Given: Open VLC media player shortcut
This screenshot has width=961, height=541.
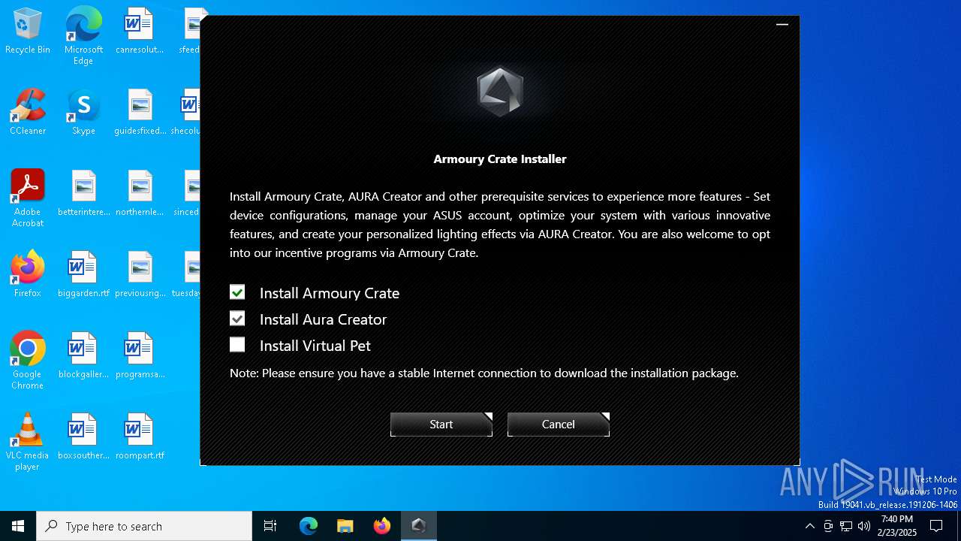Looking at the screenshot, I should pos(28,442).
